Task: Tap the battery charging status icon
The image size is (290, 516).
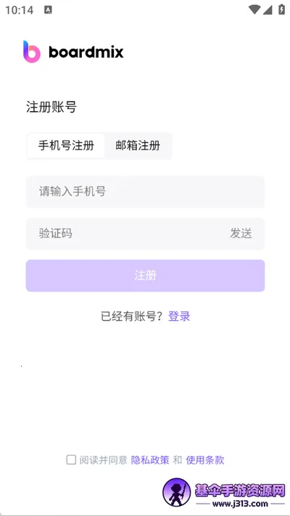Action: click(x=281, y=9)
